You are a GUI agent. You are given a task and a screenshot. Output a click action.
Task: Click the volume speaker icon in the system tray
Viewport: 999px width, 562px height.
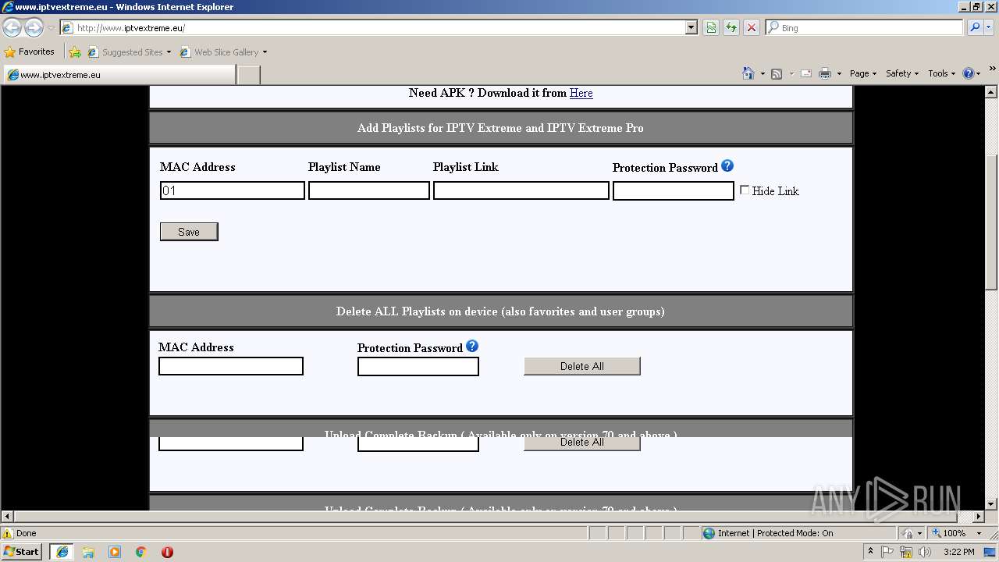coord(925,552)
